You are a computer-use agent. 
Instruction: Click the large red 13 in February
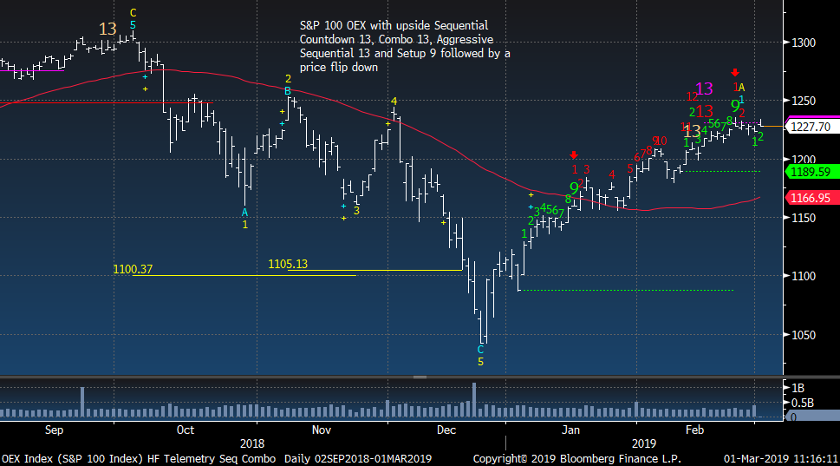[705, 111]
